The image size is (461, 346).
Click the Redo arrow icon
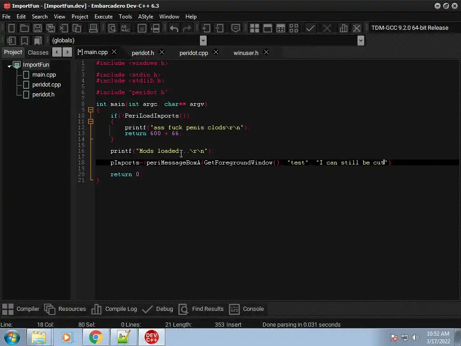click(x=187, y=28)
